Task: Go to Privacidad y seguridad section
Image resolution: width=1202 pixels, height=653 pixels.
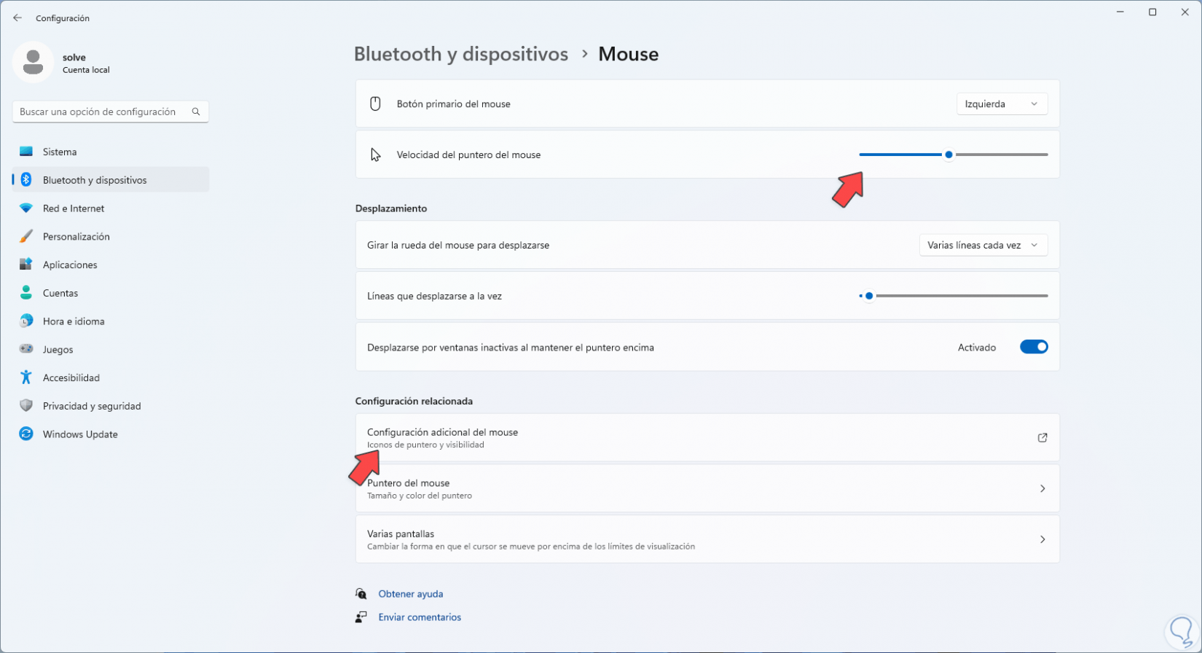Action: tap(92, 406)
